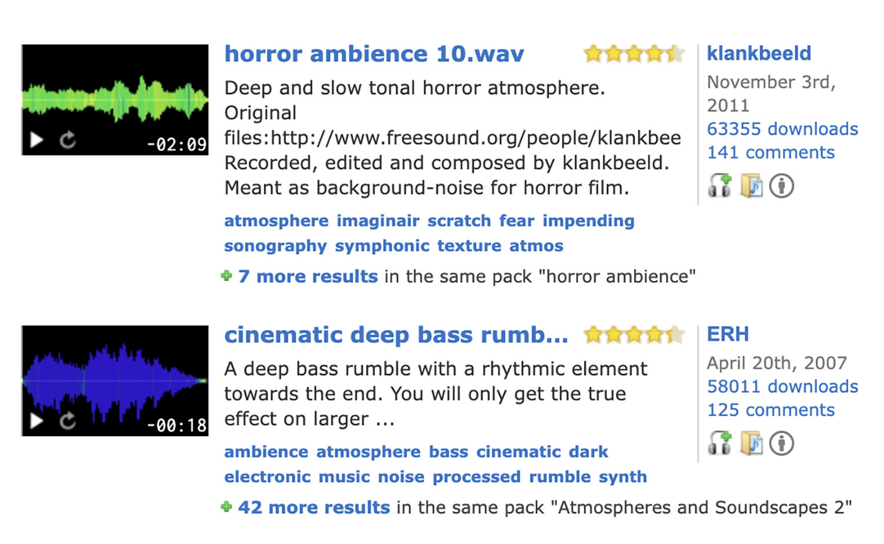Toggle loop on horror ambience player

pyautogui.click(x=68, y=140)
